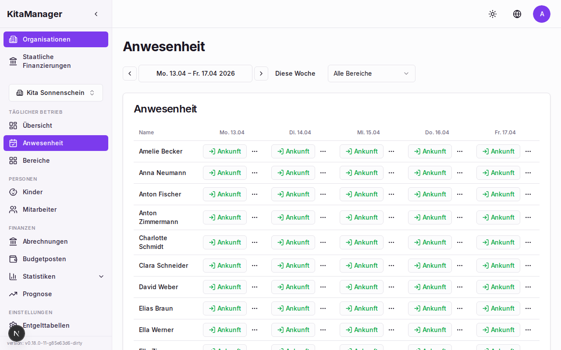Open Kinder in the sidebar

click(x=33, y=192)
